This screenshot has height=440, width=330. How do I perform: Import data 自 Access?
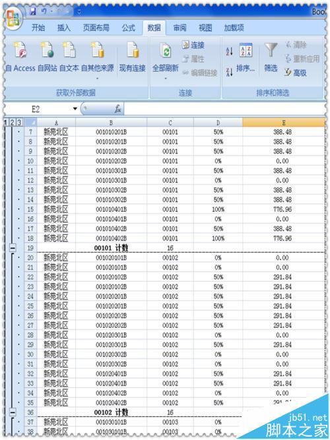[20, 57]
